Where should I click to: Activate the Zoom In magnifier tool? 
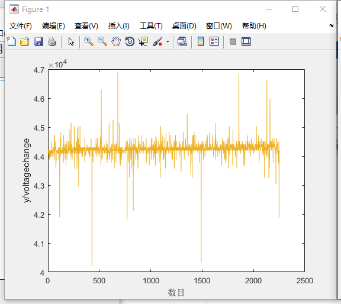(x=89, y=41)
